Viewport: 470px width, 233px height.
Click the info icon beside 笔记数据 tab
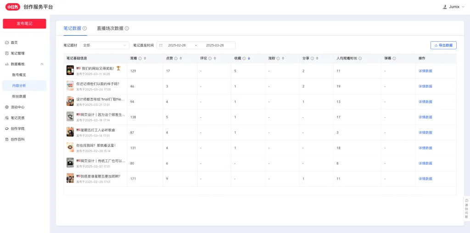click(x=85, y=28)
